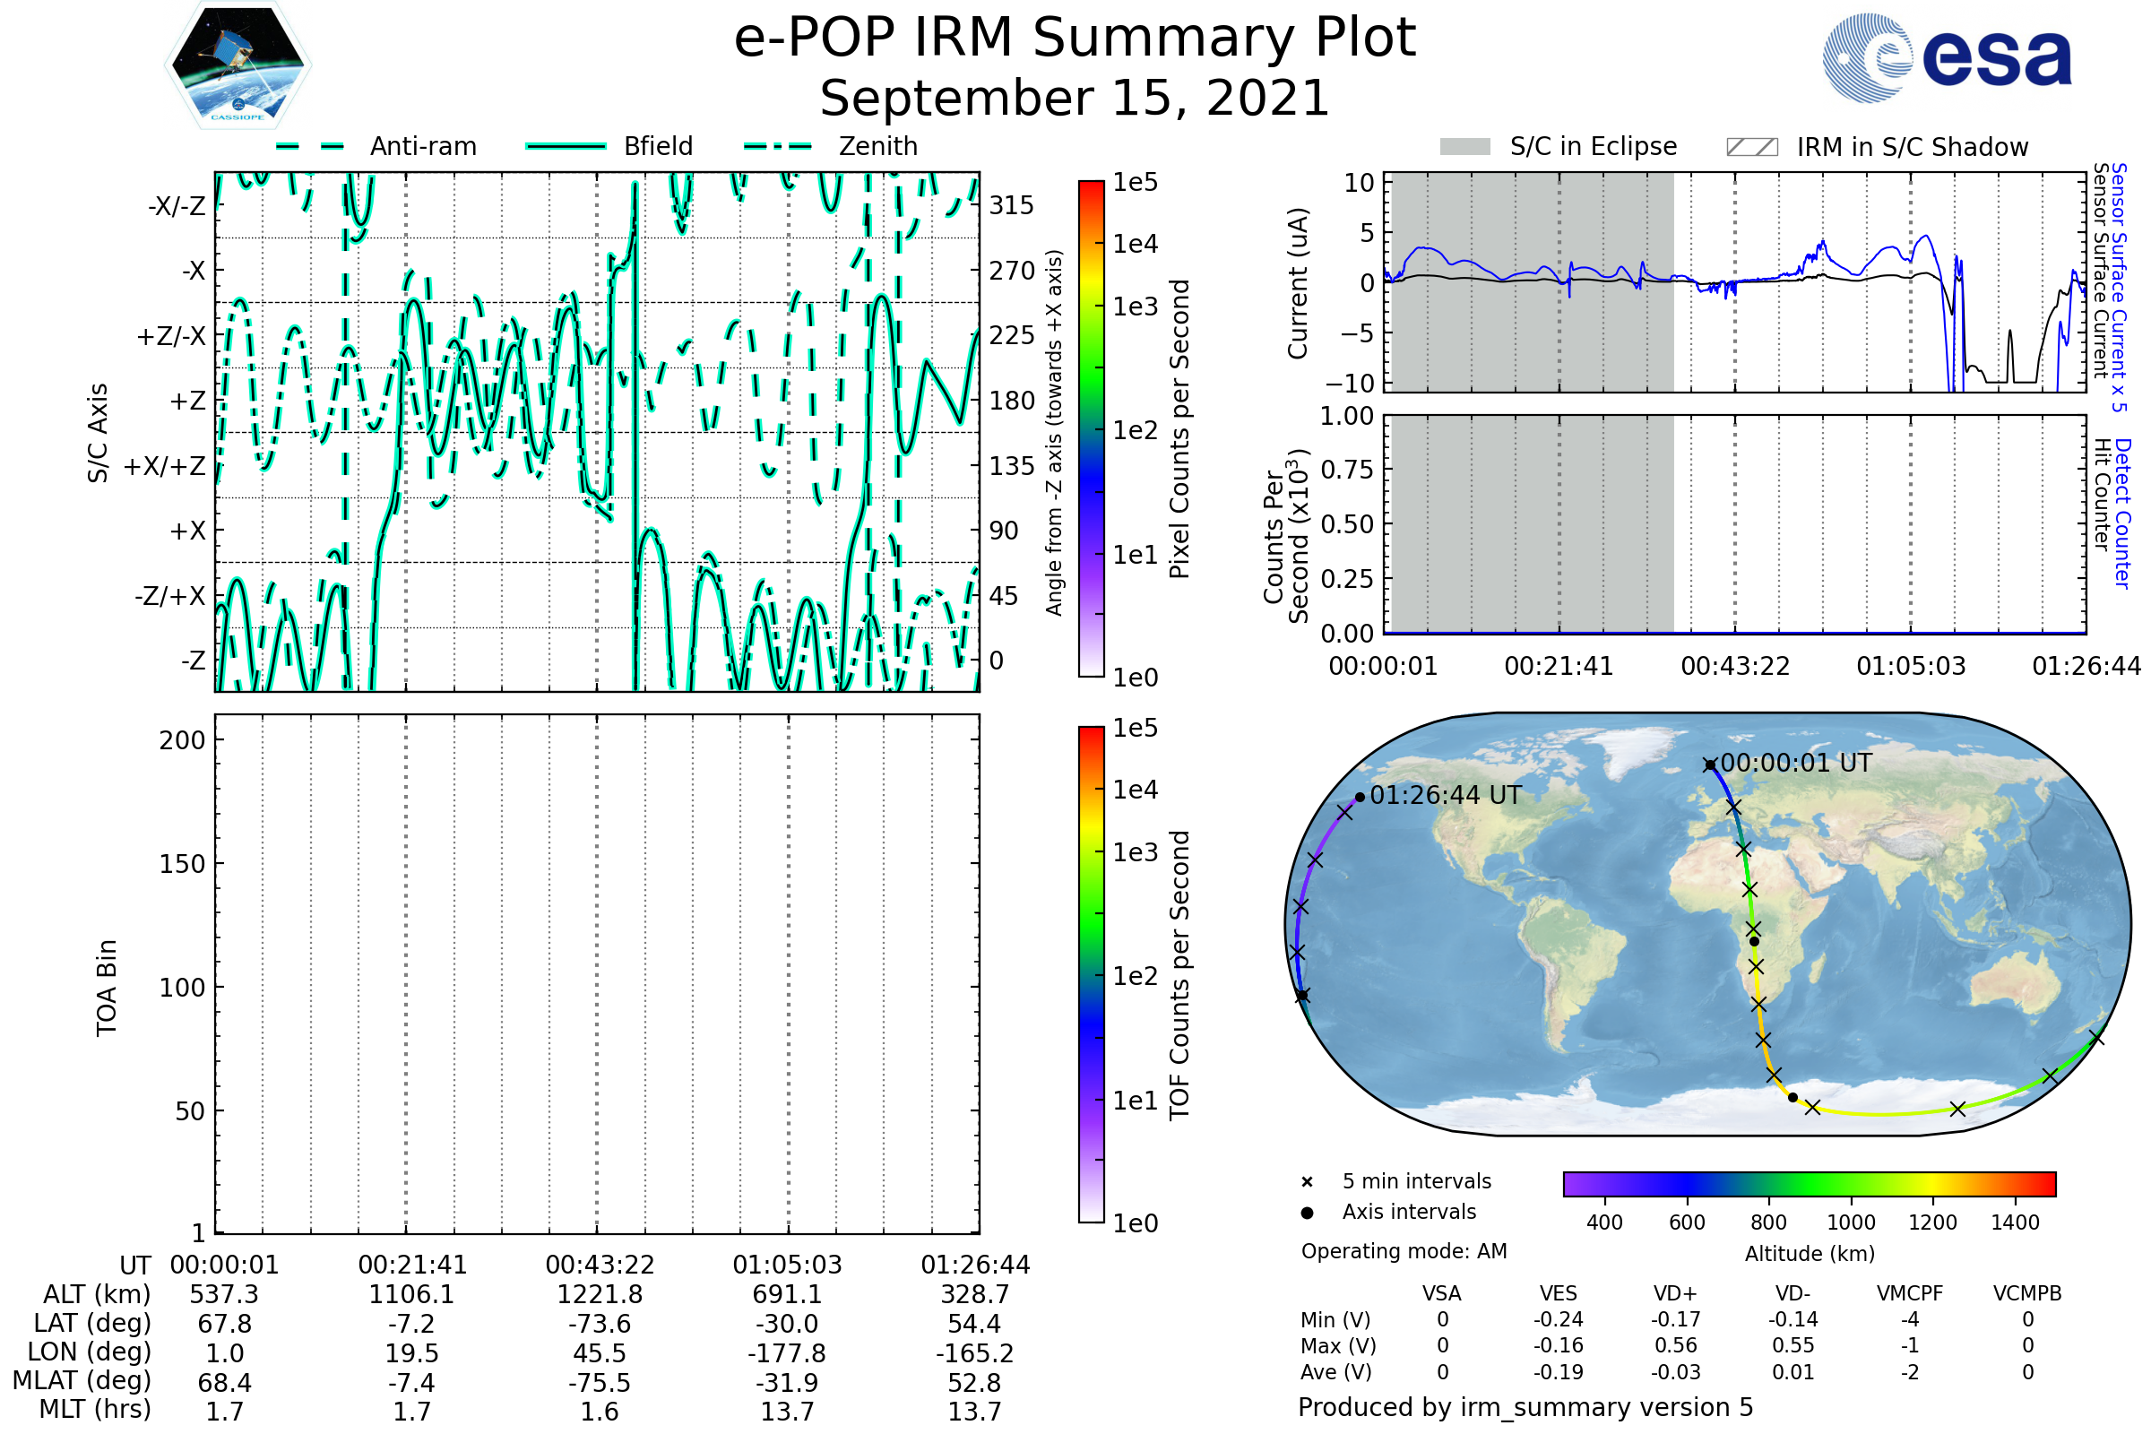2151x1434 pixels.
Task: Click the VES min value '-0.24'
Action: coord(1559,1319)
